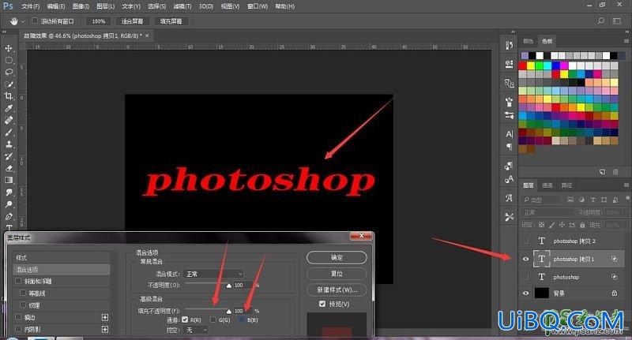632x340 pixels.
Task: Select the Eraser tool
Action: tap(9, 169)
